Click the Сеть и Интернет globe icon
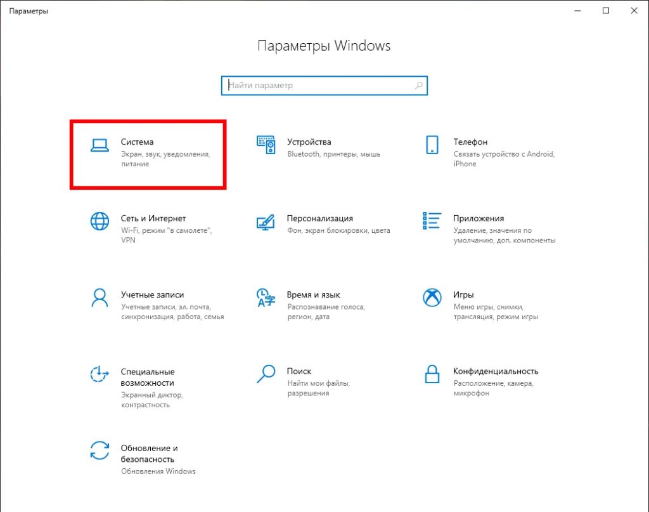This screenshot has width=649, height=512. 100,221
